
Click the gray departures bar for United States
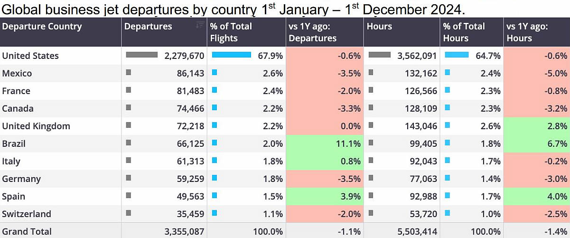[x=141, y=55]
